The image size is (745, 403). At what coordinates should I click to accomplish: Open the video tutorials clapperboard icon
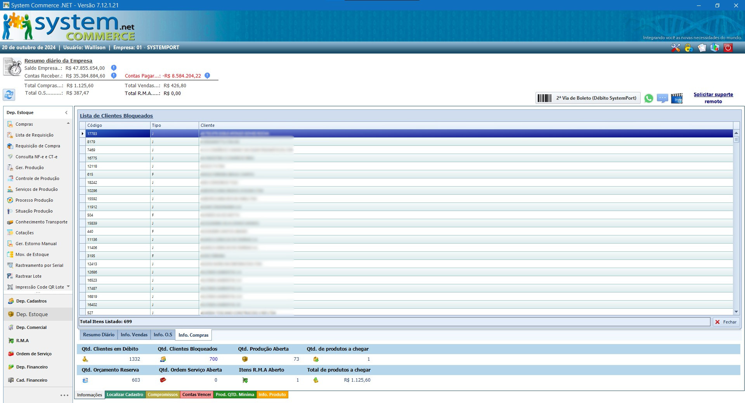point(677,98)
